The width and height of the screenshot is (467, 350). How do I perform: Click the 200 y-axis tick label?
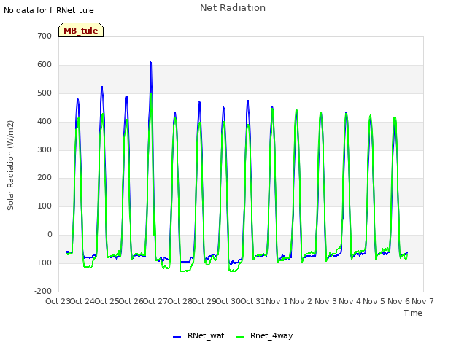click(45, 178)
